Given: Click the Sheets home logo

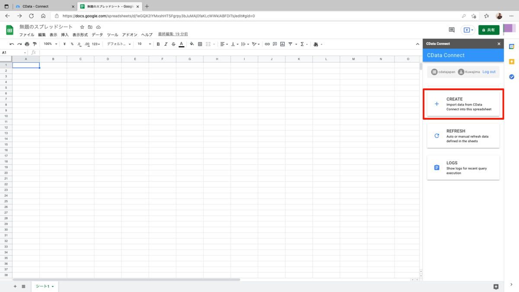Looking at the screenshot, I should (10, 30).
